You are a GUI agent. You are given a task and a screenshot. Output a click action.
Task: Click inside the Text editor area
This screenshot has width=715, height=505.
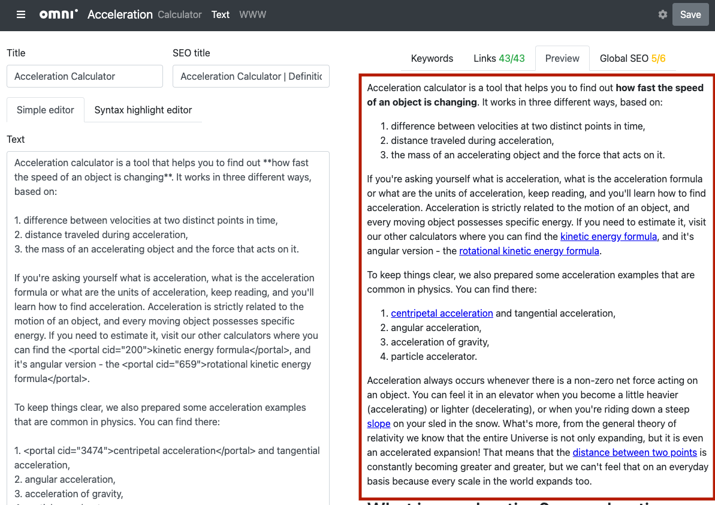168,329
